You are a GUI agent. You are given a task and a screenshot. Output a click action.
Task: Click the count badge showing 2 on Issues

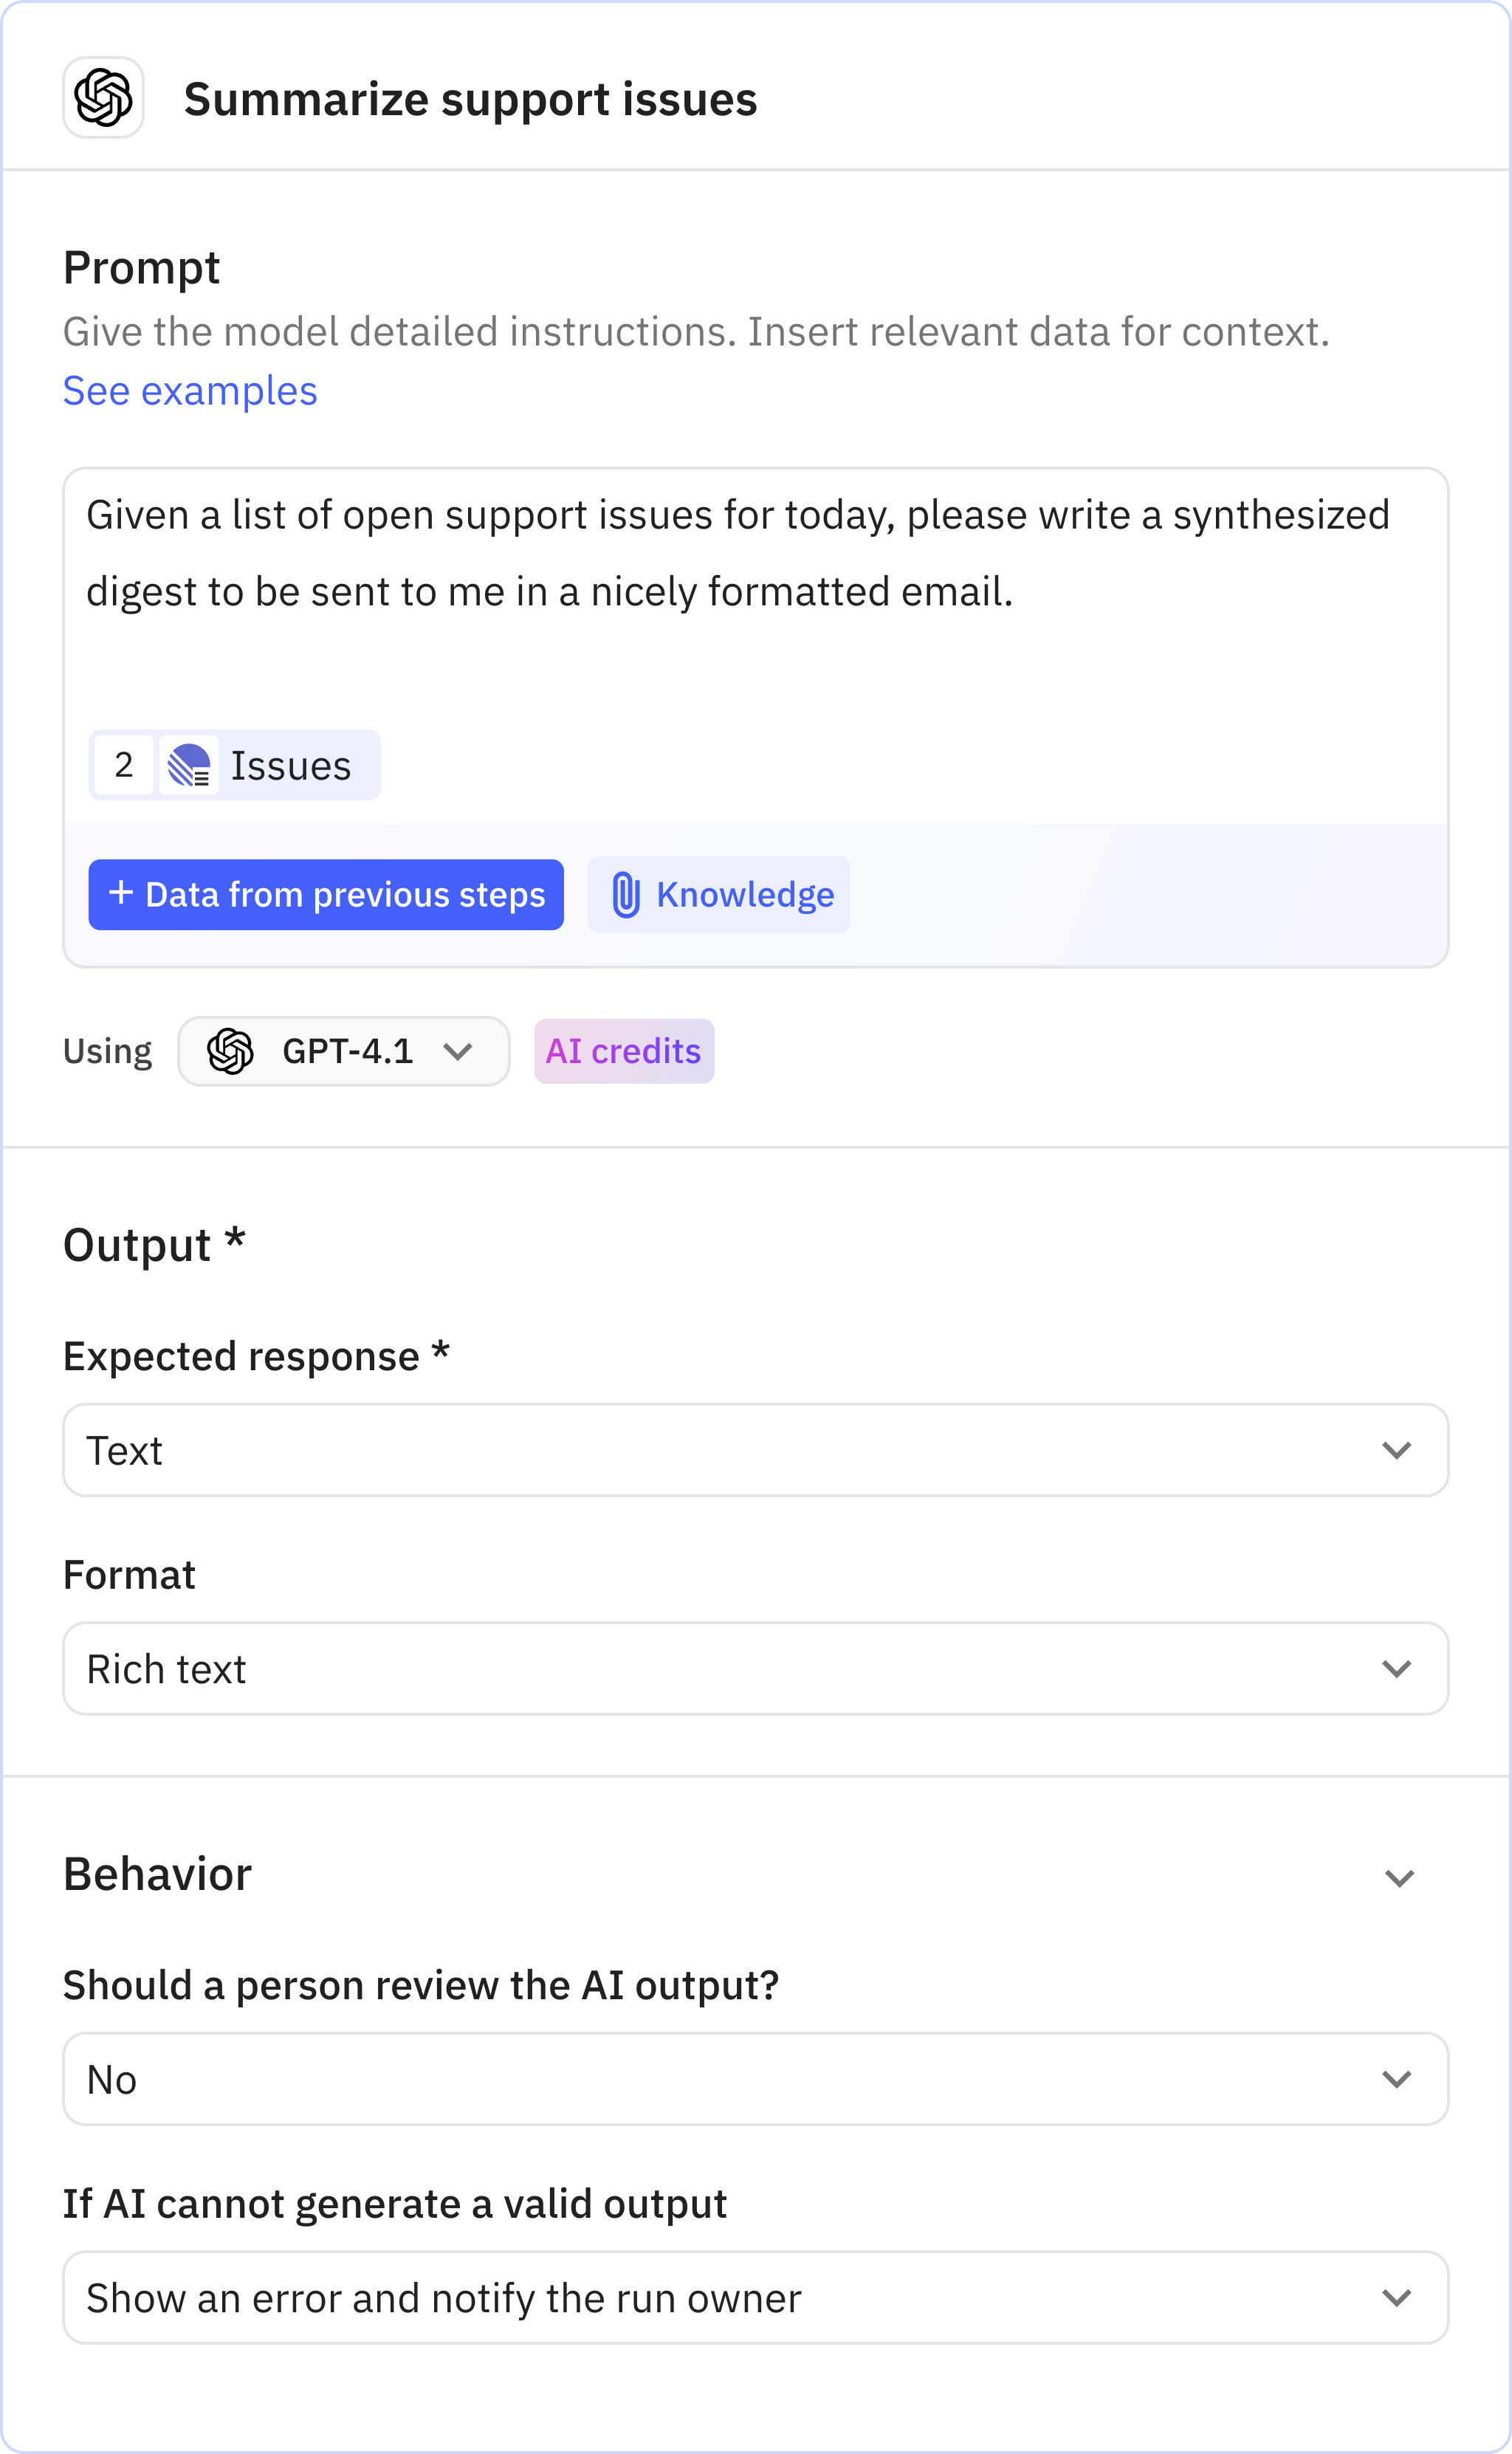pyautogui.click(x=124, y=765)
